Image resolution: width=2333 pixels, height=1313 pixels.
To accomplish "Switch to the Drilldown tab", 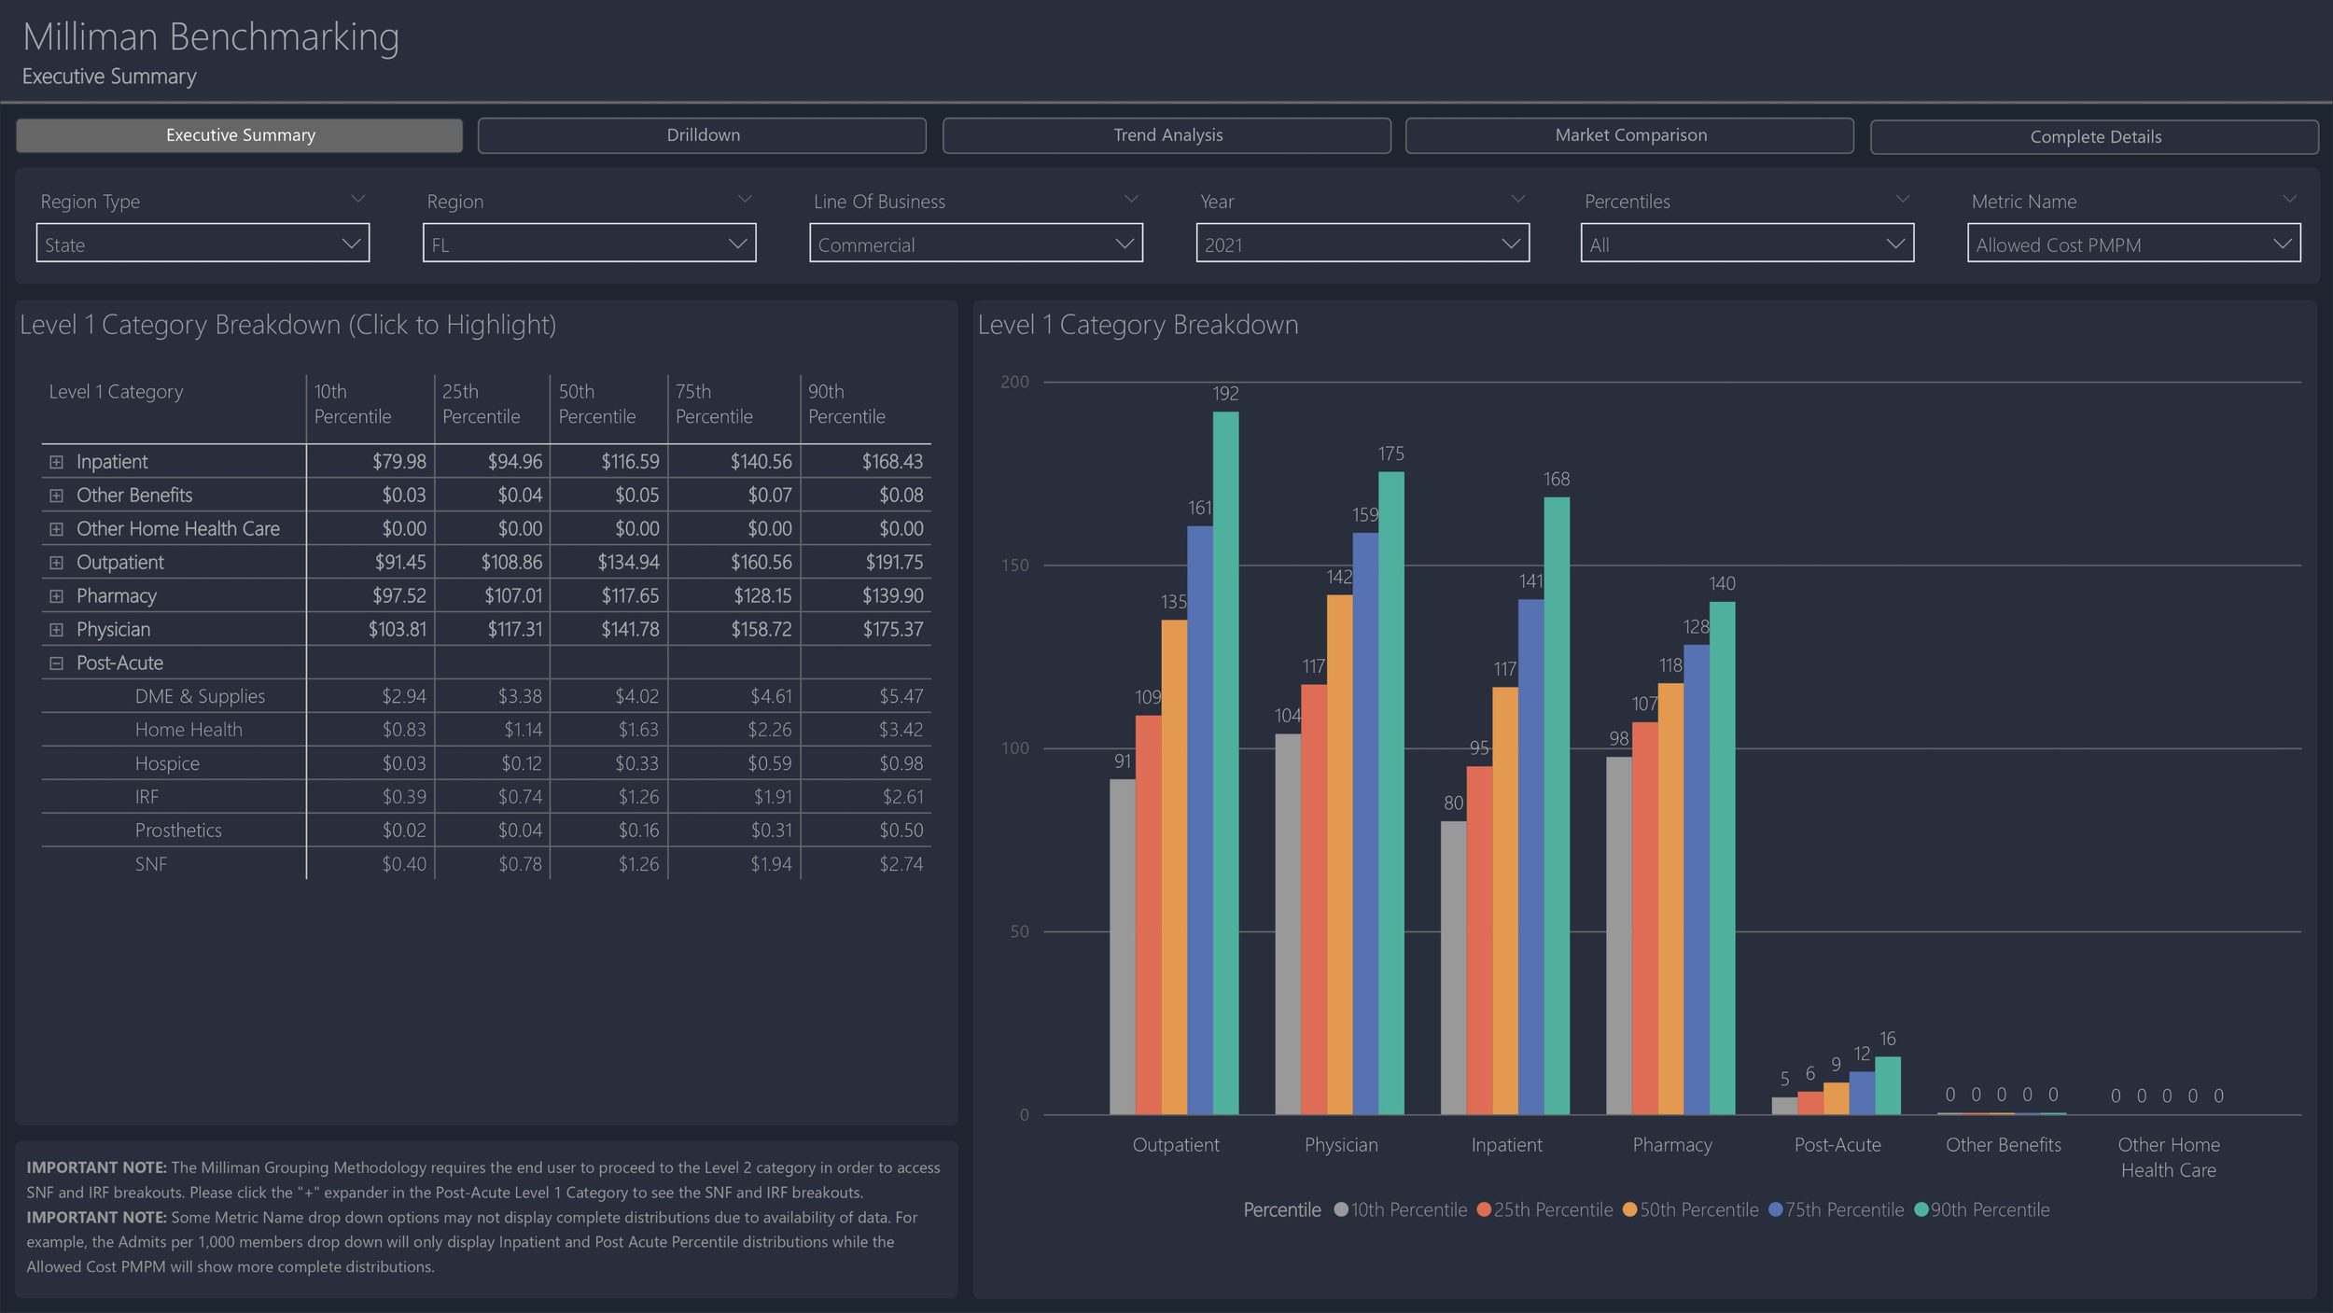I will tap(702, 135).
